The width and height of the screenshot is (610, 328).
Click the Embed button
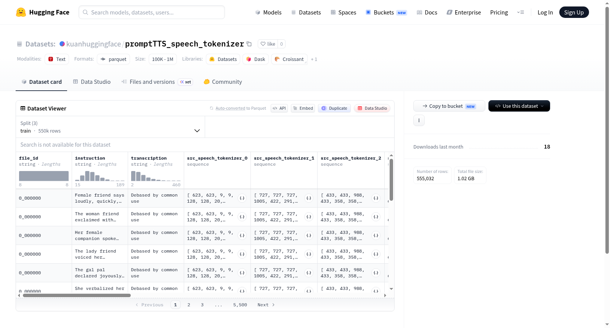(303, 108)
